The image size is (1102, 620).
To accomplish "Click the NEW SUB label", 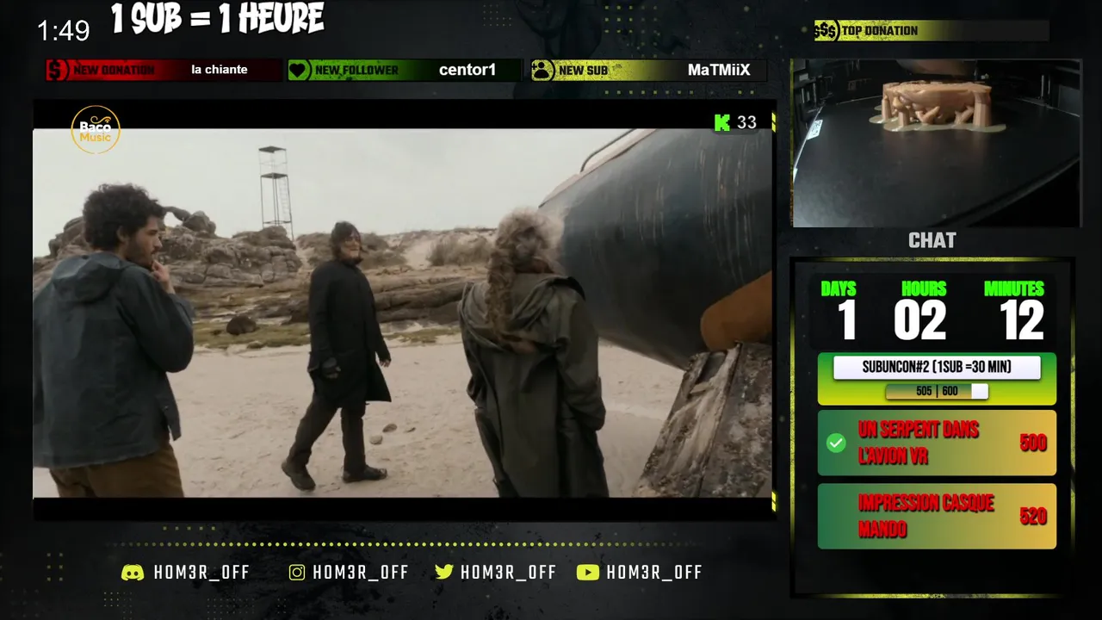I will click(x=583, y=70).
